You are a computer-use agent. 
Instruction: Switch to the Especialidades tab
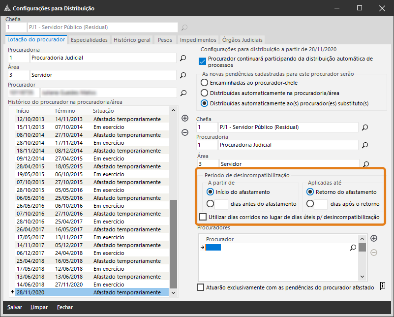pyautogui.click(x=89, y=40)
